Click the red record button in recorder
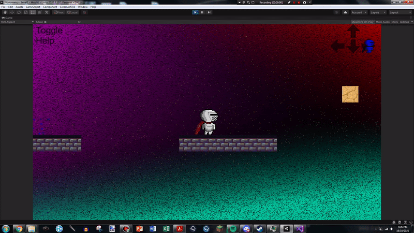 click(294, 3)
